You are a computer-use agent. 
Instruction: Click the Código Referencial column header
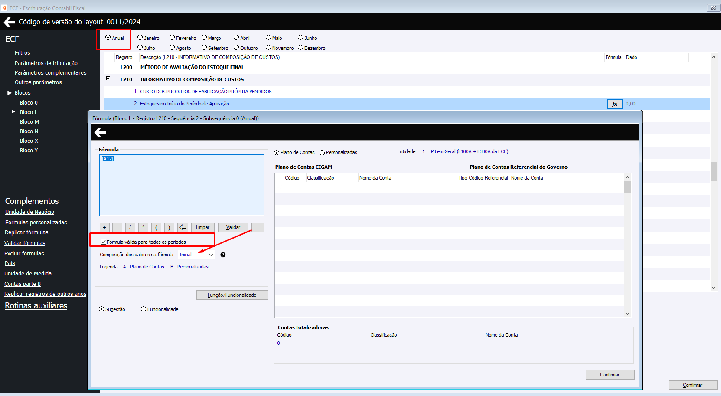(488, 178)
